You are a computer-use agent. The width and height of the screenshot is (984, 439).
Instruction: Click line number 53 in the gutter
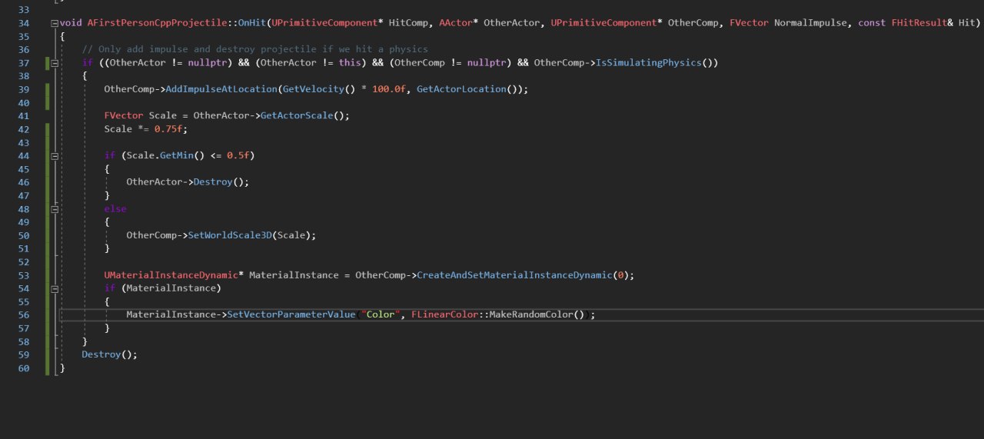22,275
